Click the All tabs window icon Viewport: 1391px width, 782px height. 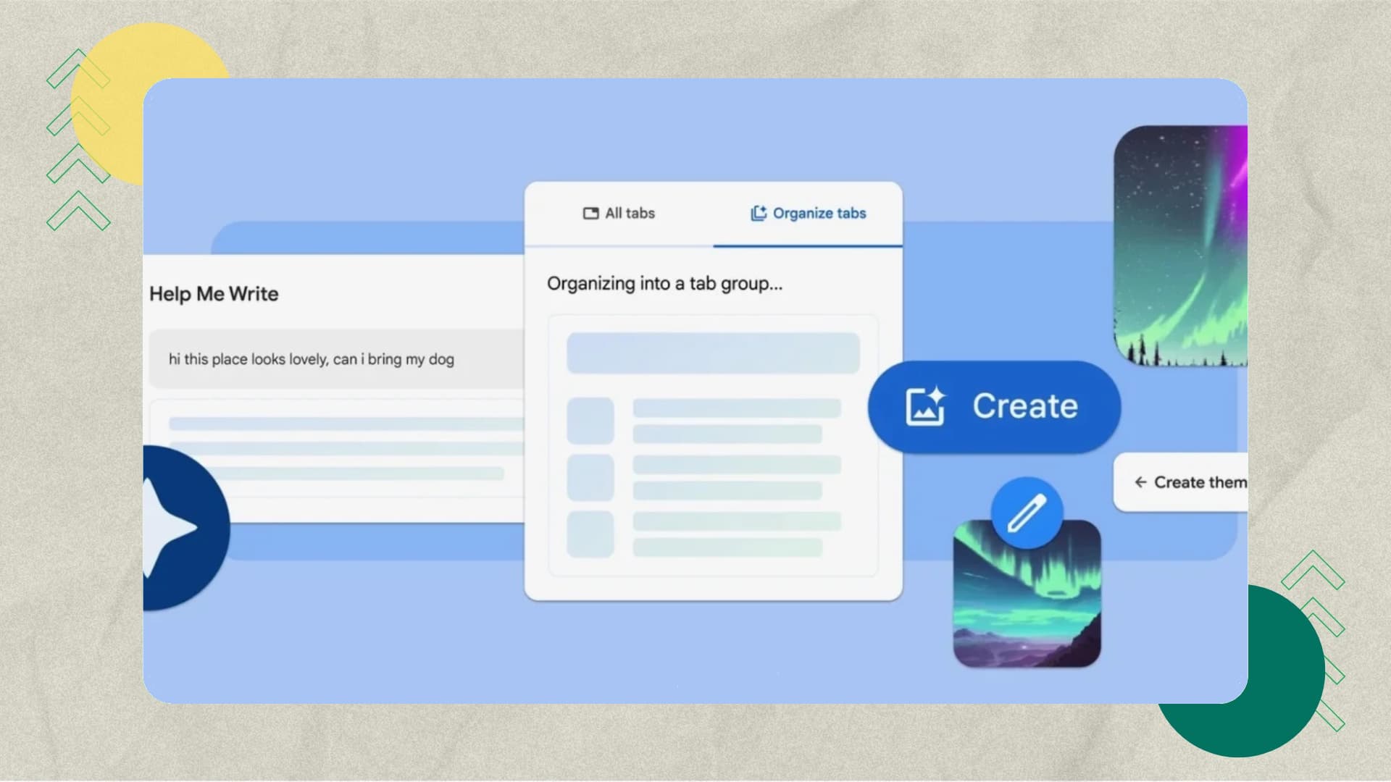click(590, 213)
